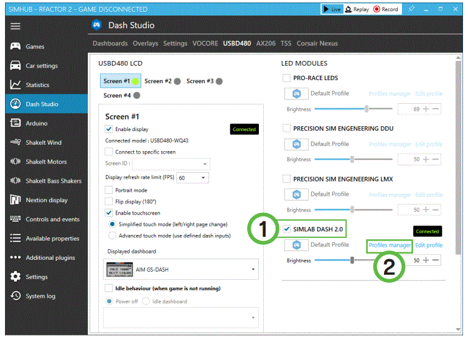Switch to Live mode
The height and width of the screenshot is (340, 468).
[x=332, y=9]
